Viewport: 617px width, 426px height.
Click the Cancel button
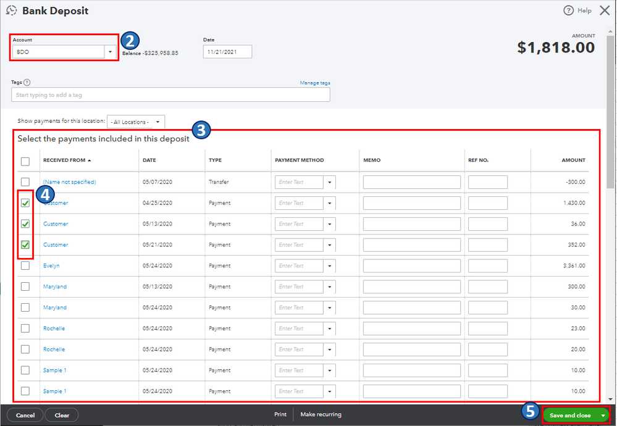click(25, 416)
